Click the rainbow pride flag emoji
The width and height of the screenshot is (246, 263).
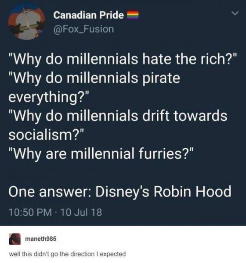132,16
